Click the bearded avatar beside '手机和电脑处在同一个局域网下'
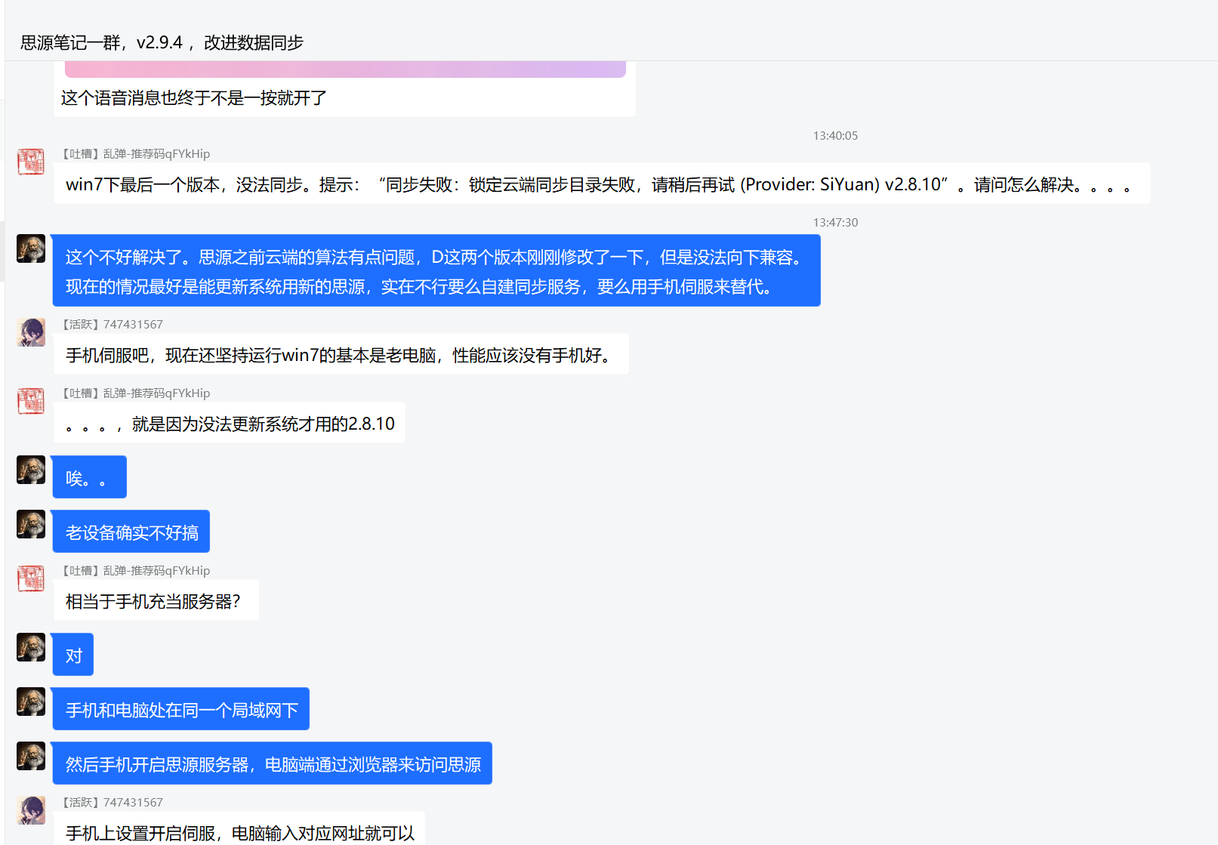1218x845 pixels. click(31, 702)
